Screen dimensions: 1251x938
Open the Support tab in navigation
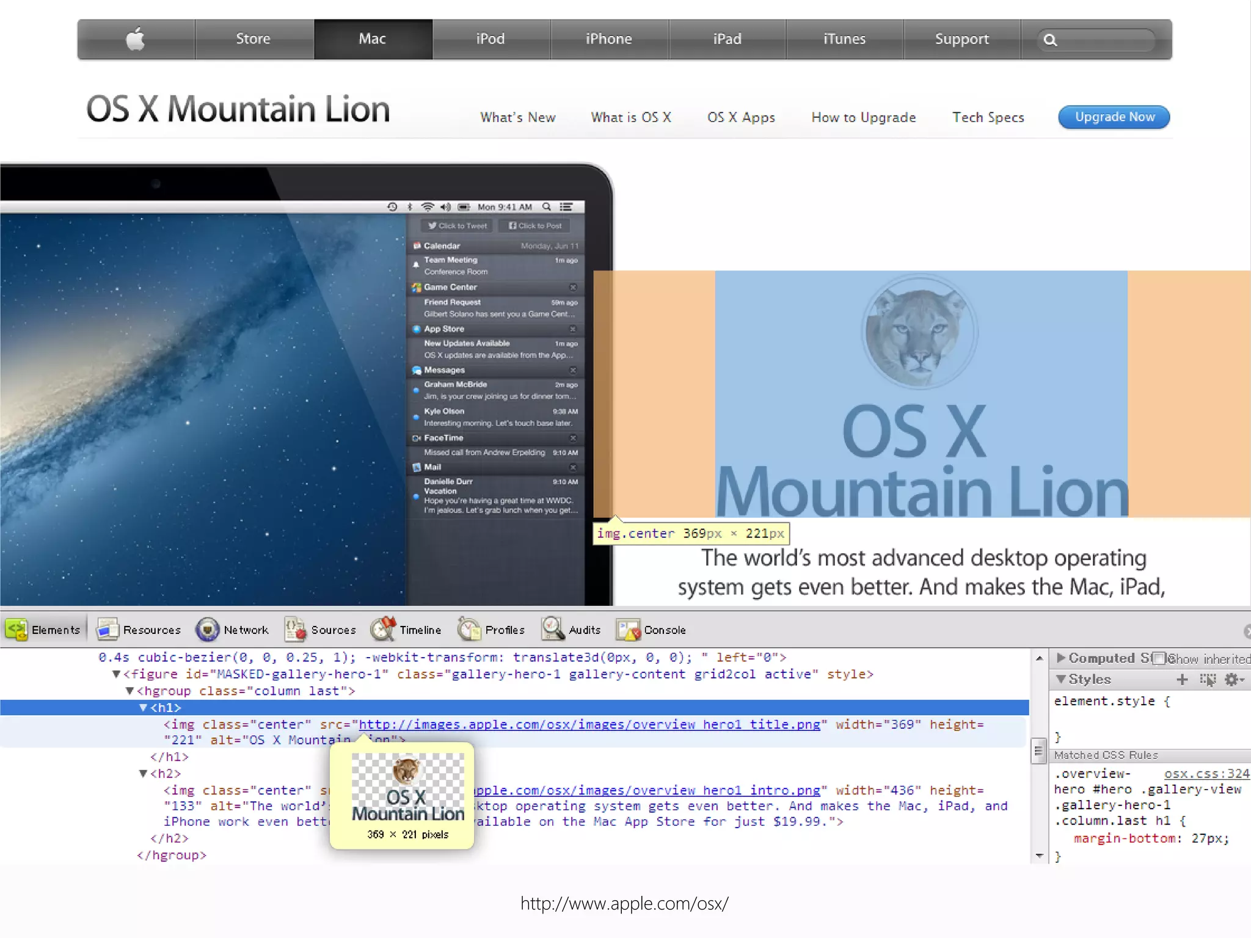click(962, 39)
